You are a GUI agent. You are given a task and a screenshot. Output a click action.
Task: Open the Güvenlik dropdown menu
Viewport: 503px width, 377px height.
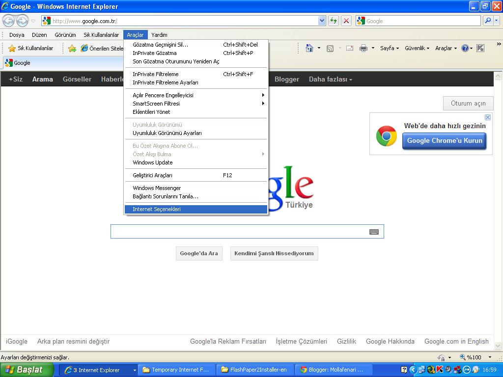click(417, 48)
